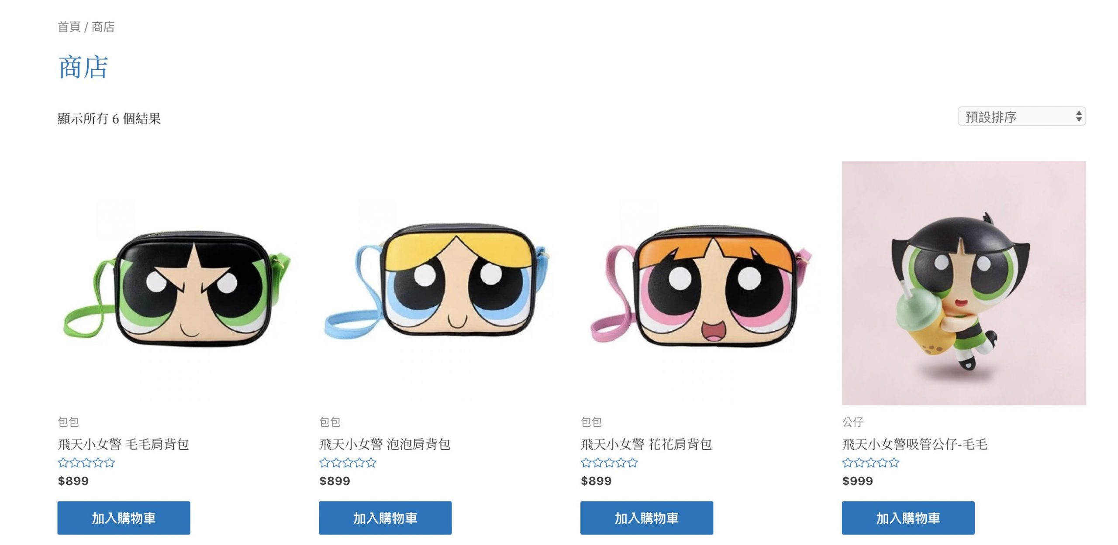Add 泡泡肩背包 to cart
1118x545 pixels.
(385, 518)
